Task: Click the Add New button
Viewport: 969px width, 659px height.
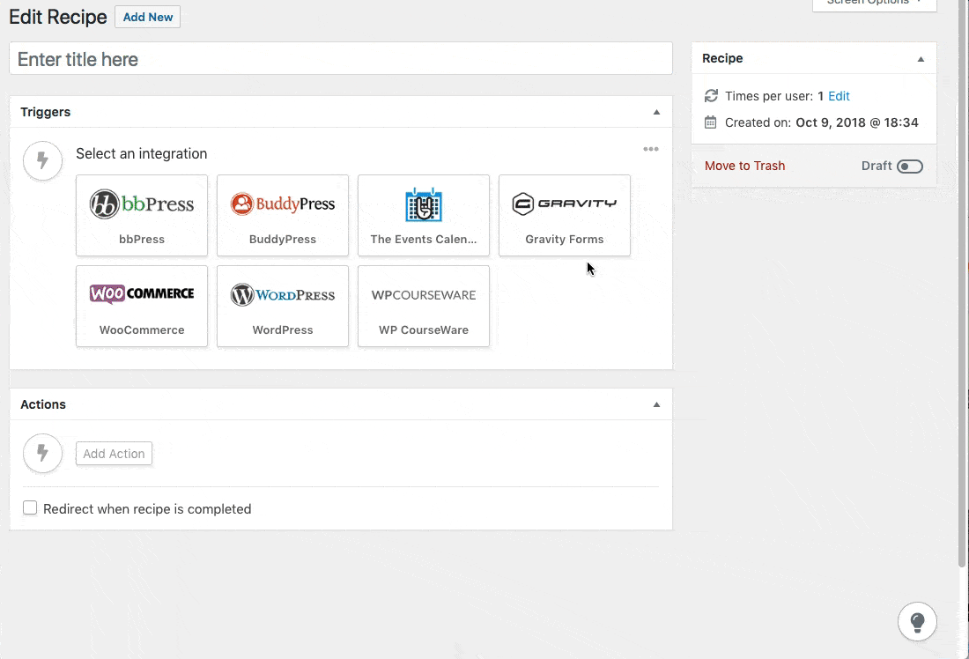Action: point(148,18)
